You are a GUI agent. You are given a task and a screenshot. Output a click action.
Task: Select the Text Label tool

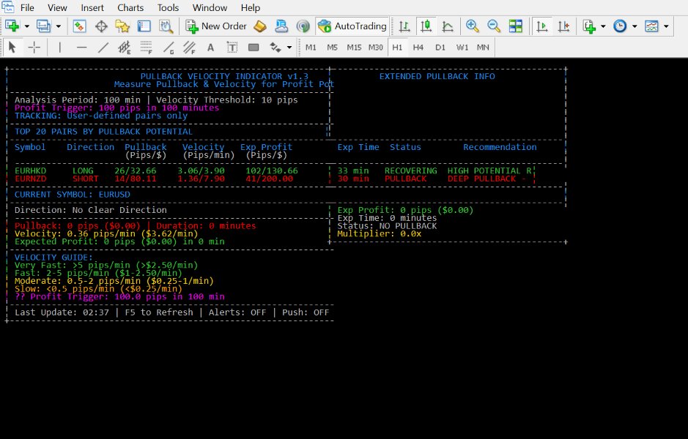click(232, 48)
